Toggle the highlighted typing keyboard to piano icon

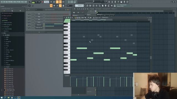click(51, 5)
